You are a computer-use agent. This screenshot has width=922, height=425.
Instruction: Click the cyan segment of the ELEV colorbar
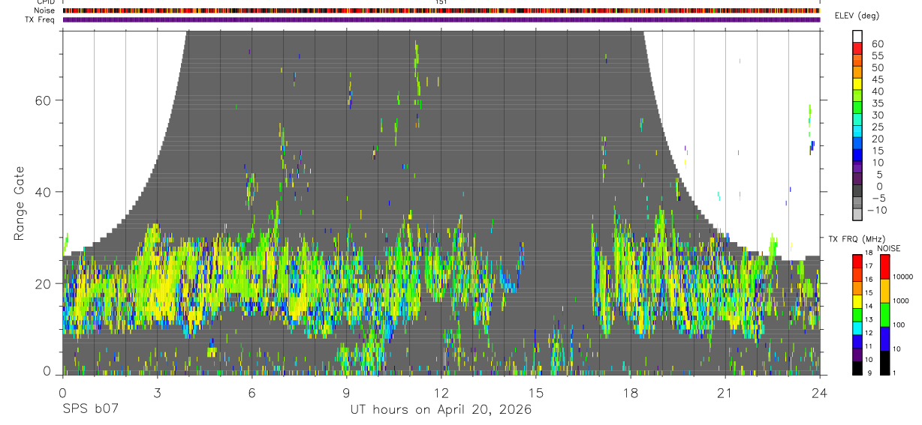[857, 130]
